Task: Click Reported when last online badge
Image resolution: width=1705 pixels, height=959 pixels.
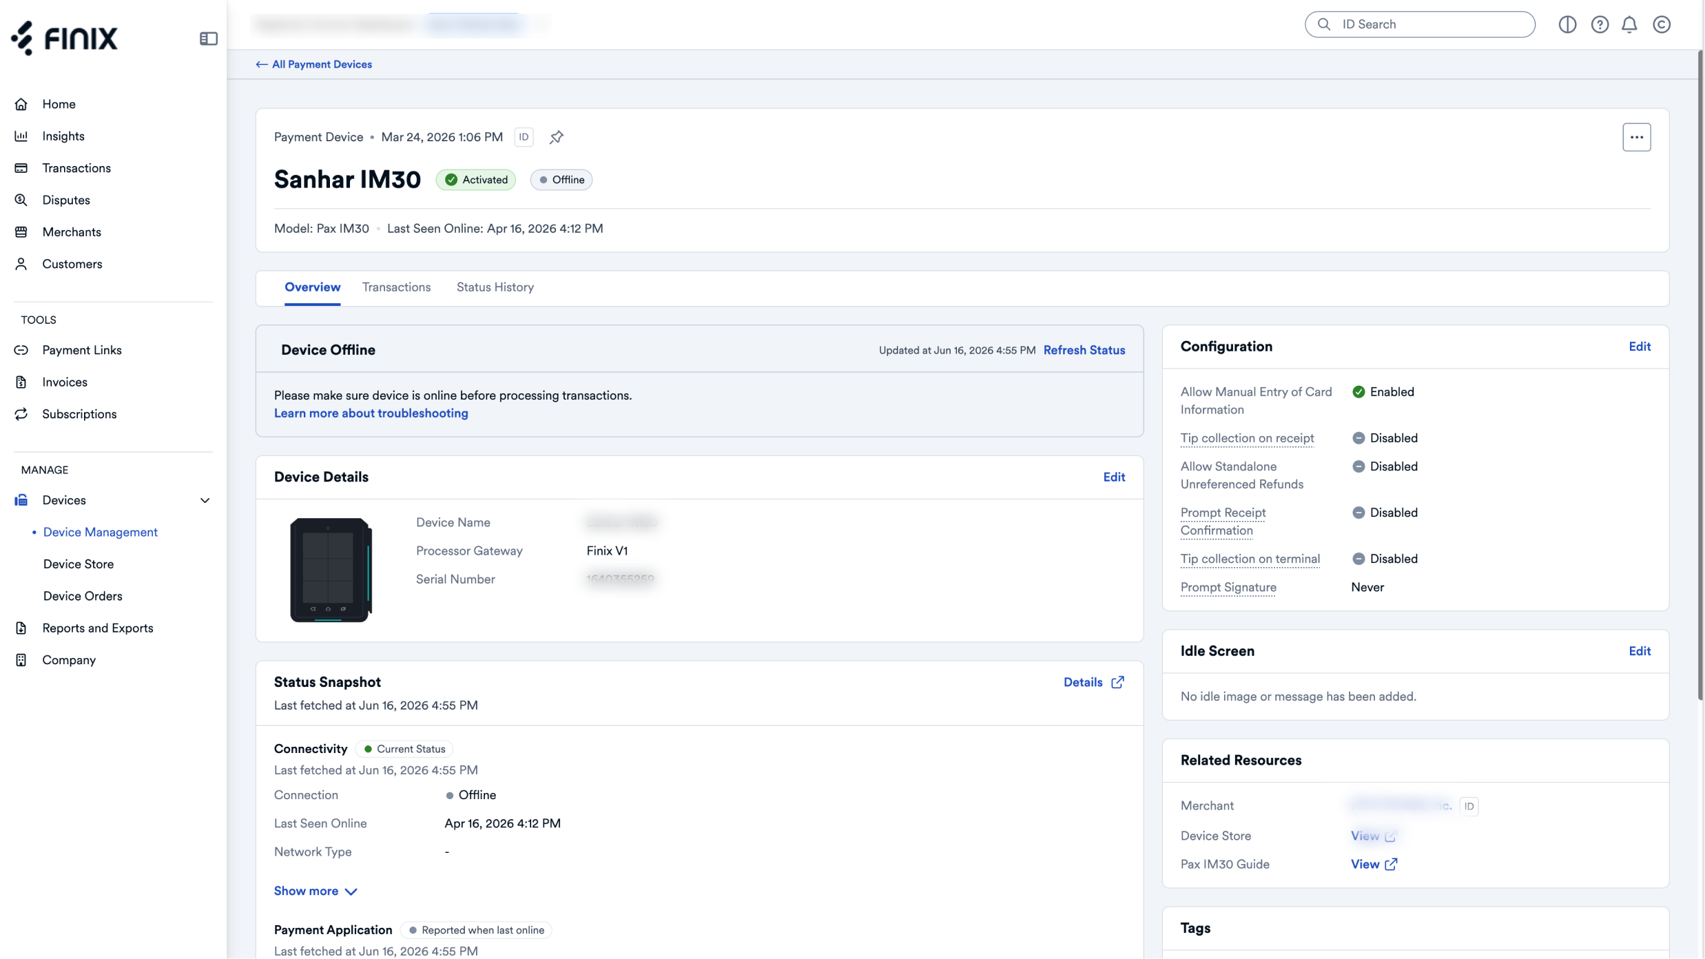Action: coord(476,930)
